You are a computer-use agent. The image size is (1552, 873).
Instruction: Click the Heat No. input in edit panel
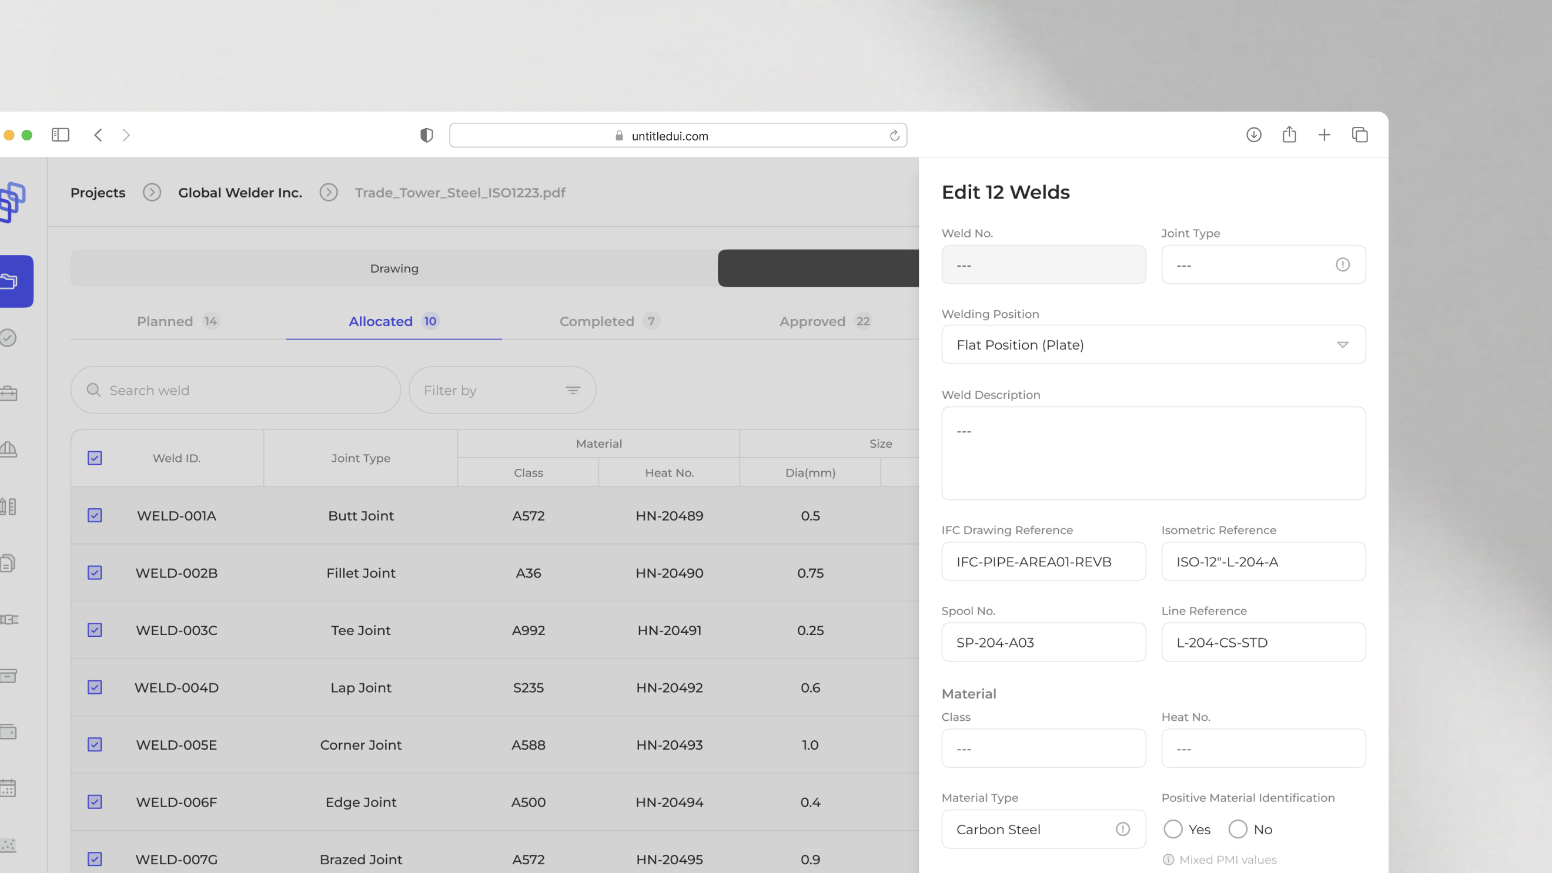pos(1263,748)
